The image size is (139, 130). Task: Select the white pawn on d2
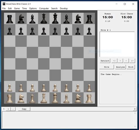(x=44, y=88)
